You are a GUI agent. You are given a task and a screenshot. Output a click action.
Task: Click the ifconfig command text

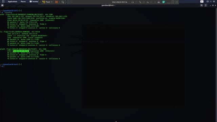(8, 13)
